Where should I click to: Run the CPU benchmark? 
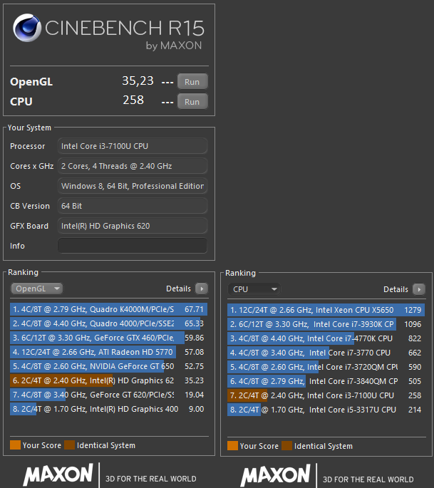pos(192,102)
